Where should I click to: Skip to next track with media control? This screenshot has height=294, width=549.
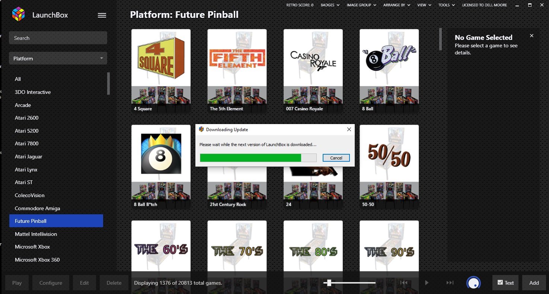[x=450, y=283]
